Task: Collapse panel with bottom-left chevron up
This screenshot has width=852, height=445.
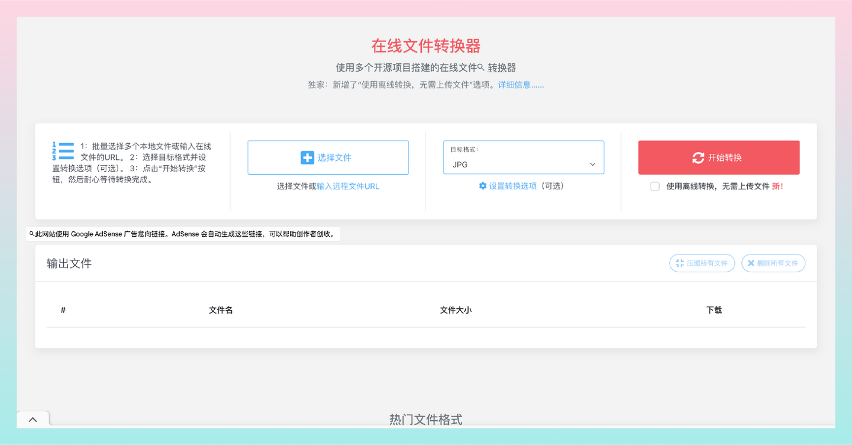Action: (x=33, y=419)
